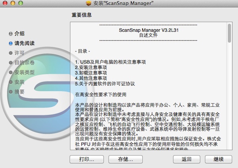Click the 目的宗卷 step label
The image size is (238, 168).
(x=25, y=62)
